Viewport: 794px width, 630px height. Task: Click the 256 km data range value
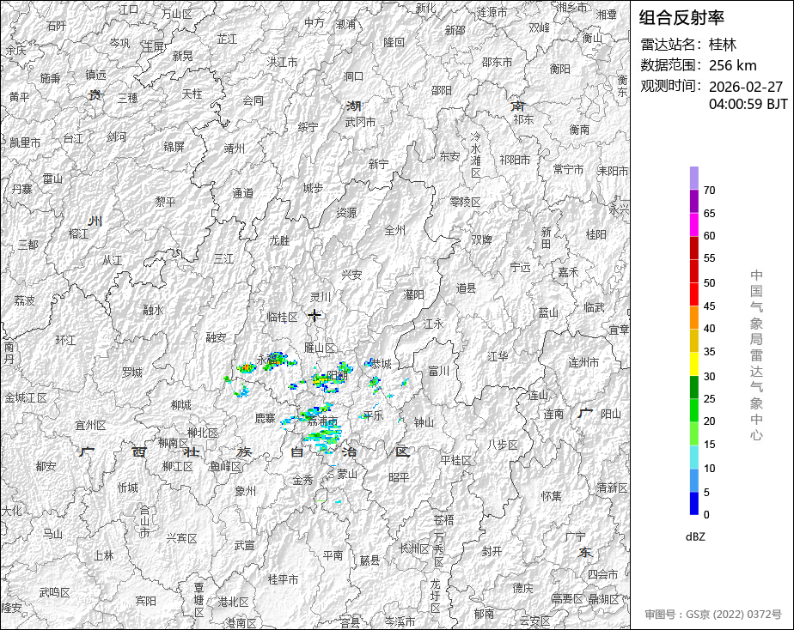tap(733, 65)
